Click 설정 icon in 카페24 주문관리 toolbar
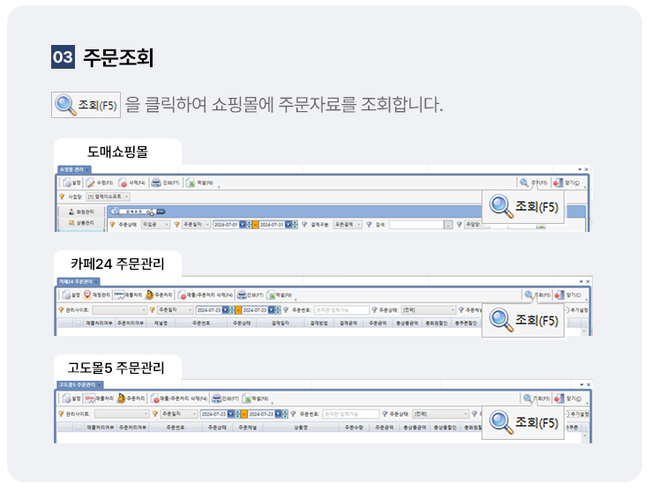 point(66,295)
